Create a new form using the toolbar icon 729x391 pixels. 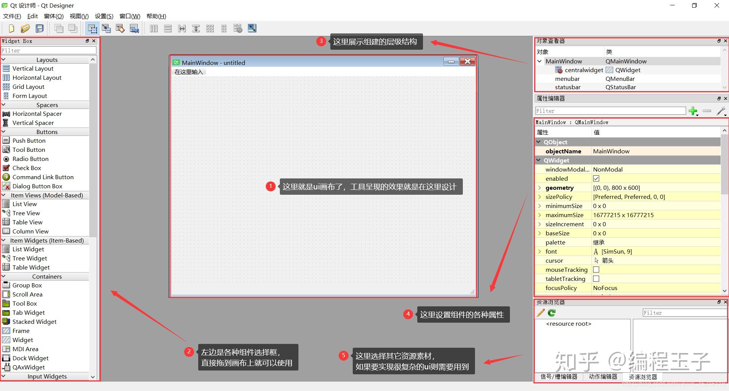[x=11, y=28]
